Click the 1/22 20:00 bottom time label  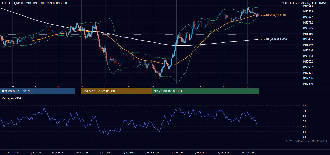129,152
